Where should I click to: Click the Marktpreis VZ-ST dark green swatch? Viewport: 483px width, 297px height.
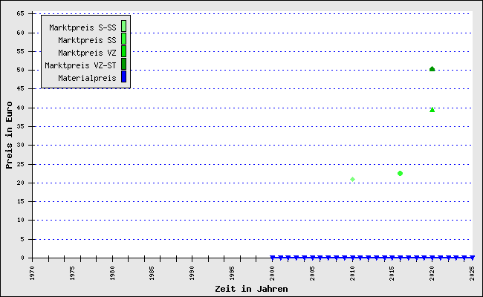click(x=123, y=64)
